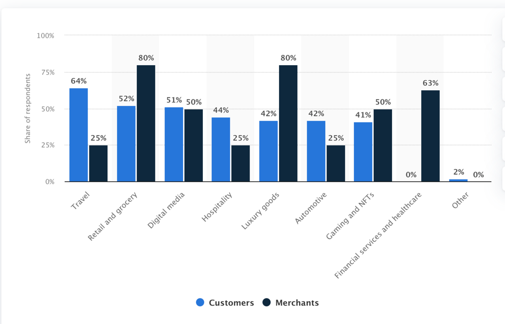Image resolution: width=505 pixels, height=324 pixels.
Task: Select Gaming and NFTs customers bar
Action: click(x=363, y=152)
